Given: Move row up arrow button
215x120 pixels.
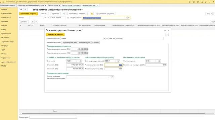Looking at the screenshot, I should click(x=33, y=22).
